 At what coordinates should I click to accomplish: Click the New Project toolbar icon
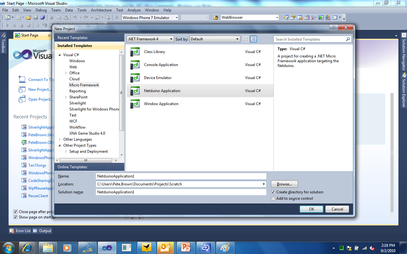(8, 17)
